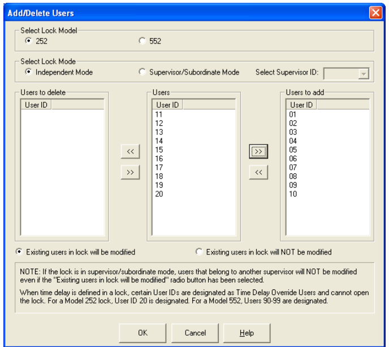
Task: Close the Add/Delete Users dialog
Action: point(375,12)
